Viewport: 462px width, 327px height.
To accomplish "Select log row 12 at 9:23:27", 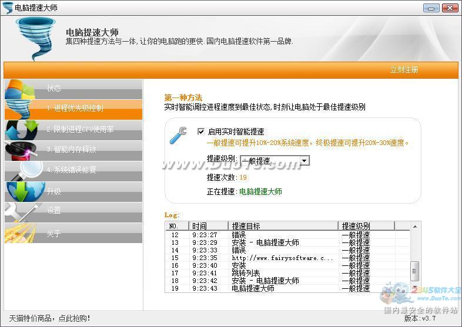I will 287,235.
